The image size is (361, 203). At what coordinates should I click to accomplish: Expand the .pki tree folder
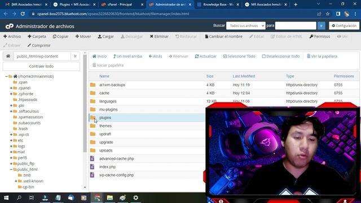(11, 105)
